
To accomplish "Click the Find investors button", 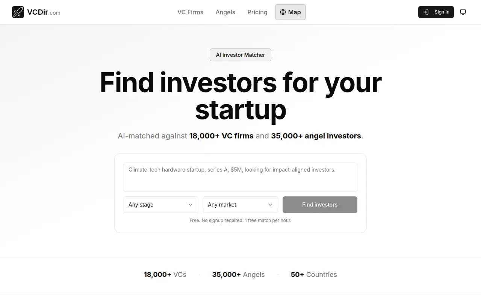I will tap(320, 205).
